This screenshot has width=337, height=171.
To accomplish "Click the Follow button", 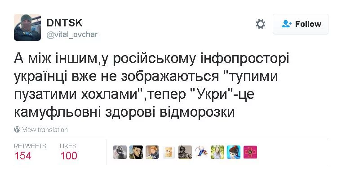I will tap(301, 24).
